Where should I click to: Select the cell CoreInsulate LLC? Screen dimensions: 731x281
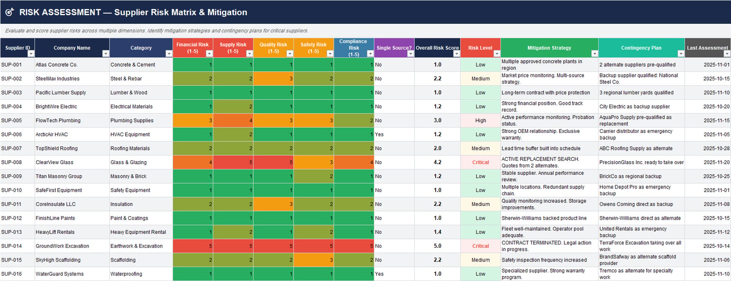coord(72,204)
